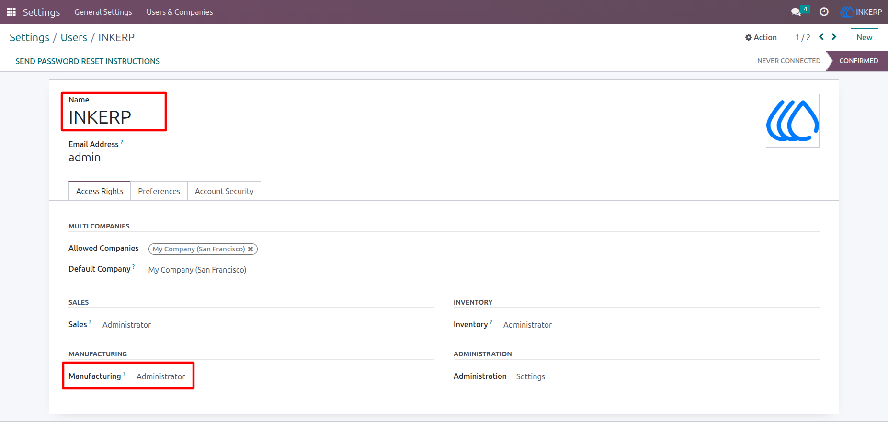Open the Sales access level dropdown

(x=126, y=325)
